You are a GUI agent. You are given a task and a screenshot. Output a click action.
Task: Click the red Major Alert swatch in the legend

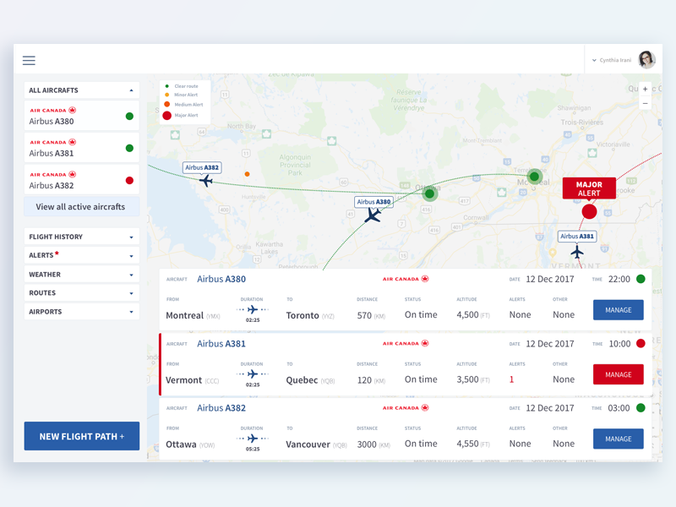click(167, 115)
